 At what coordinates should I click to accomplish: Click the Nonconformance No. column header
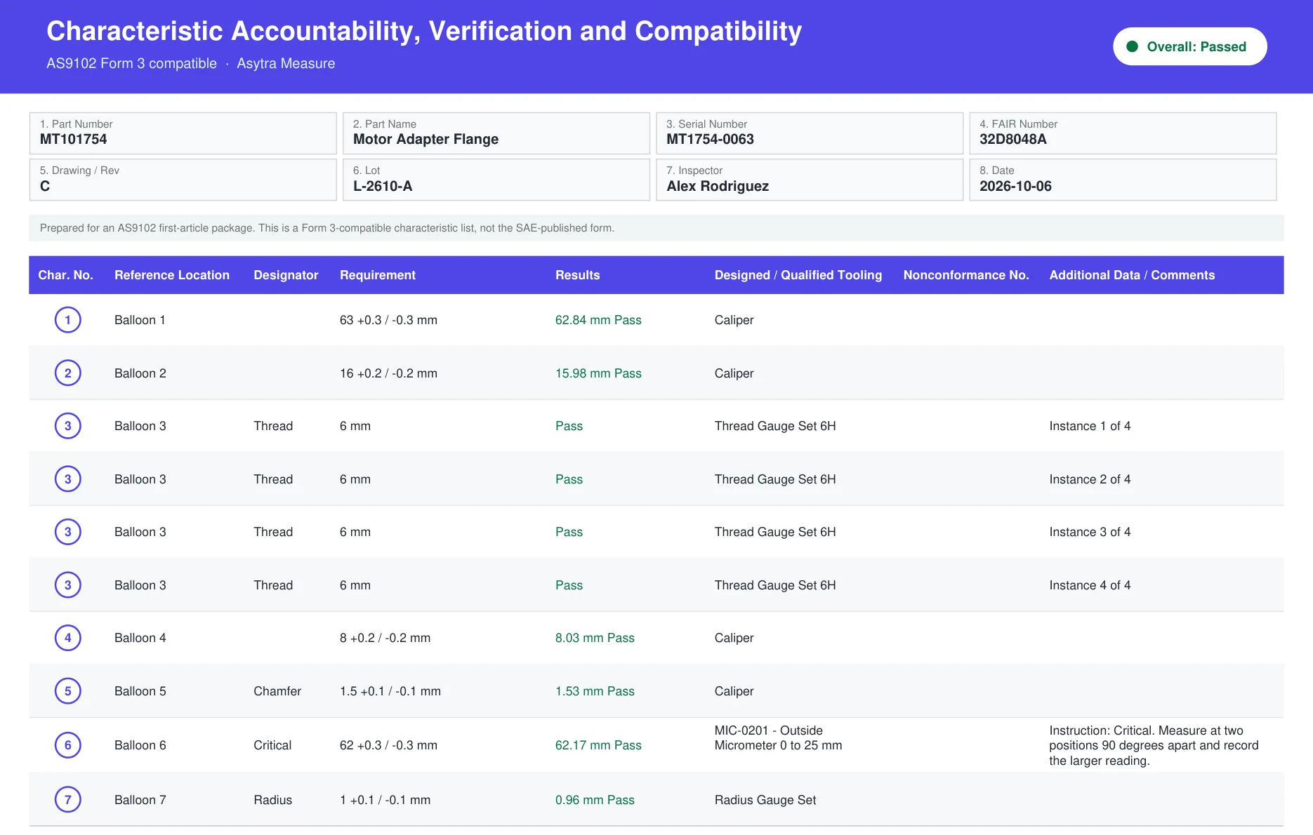click(966, 275)
